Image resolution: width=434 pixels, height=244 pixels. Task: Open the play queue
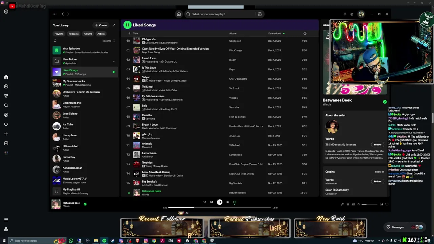coord(348,204)
